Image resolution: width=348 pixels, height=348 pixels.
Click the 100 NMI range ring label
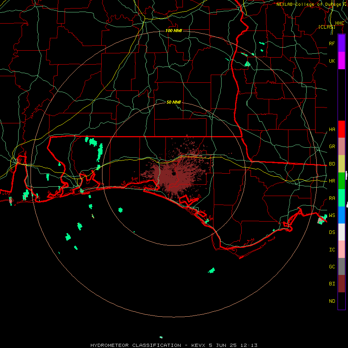coord(174,31)
